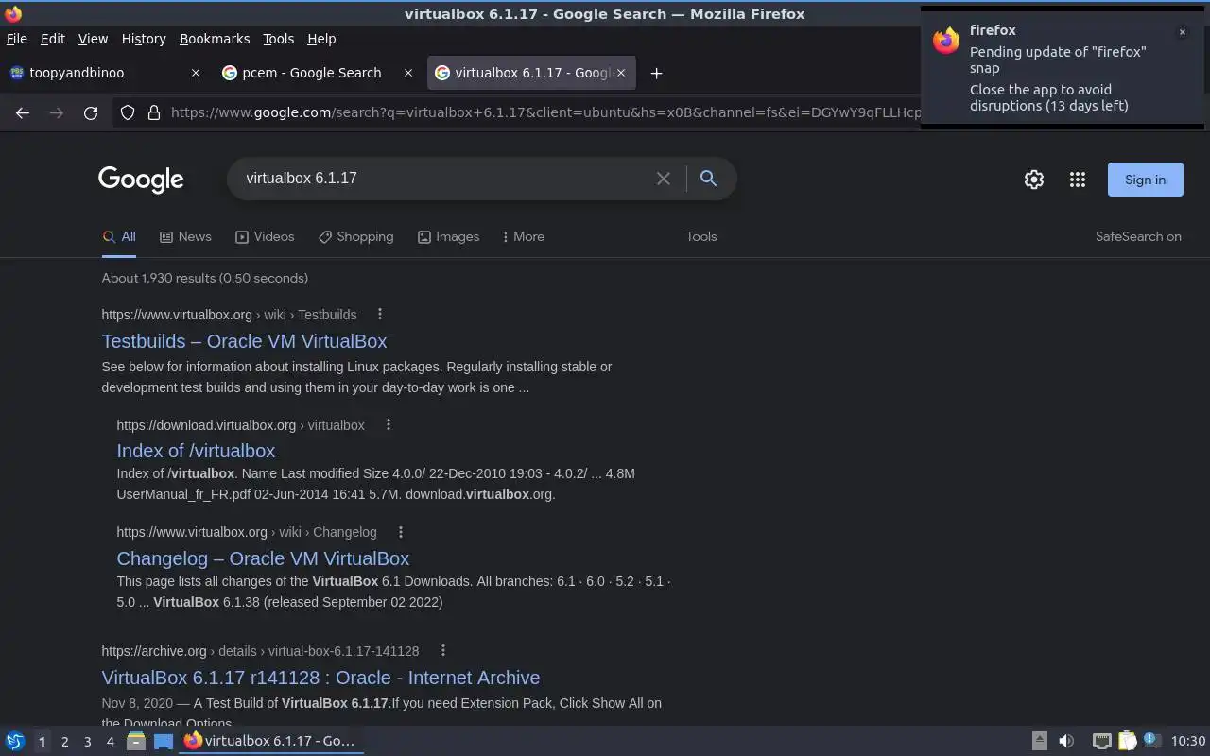Open the History menu
1210x756 pixels.
(x=144, y=39)
